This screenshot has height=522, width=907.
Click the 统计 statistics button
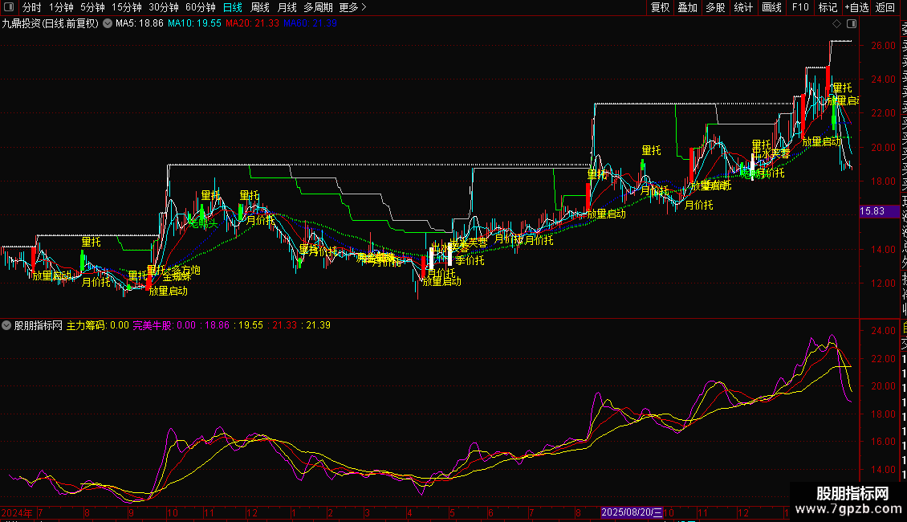pos(743,7)
